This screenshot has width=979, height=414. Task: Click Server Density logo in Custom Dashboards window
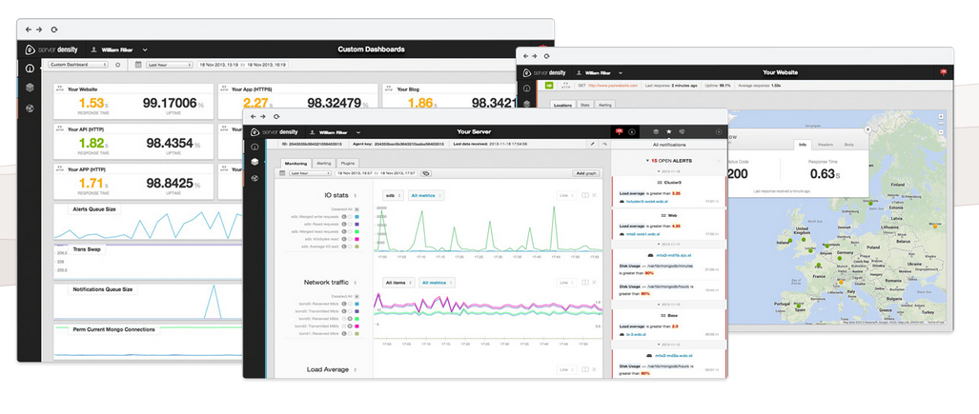point(51,49)
